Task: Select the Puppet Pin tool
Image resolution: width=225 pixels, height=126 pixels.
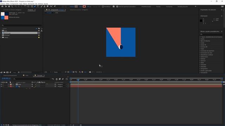Action: (55, 6)
